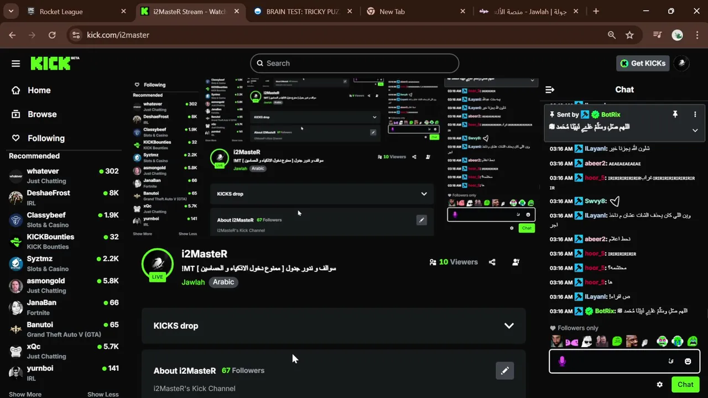708x398 pixels.
Task: Open the Banutoi recommended channel
Action: click(x=64, y=329)
